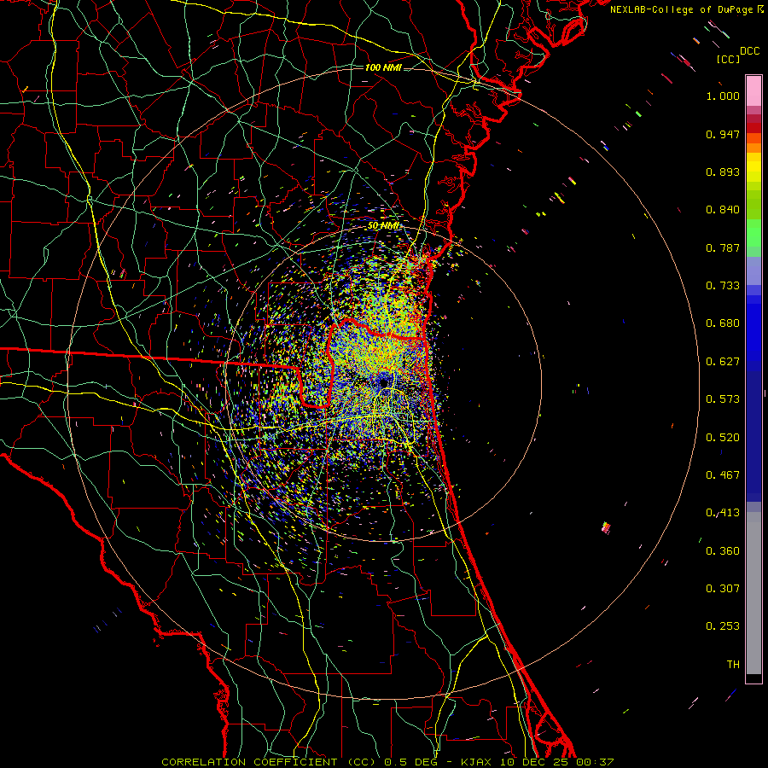Click the [CC] unit label above colorbar

pos(728,60)
